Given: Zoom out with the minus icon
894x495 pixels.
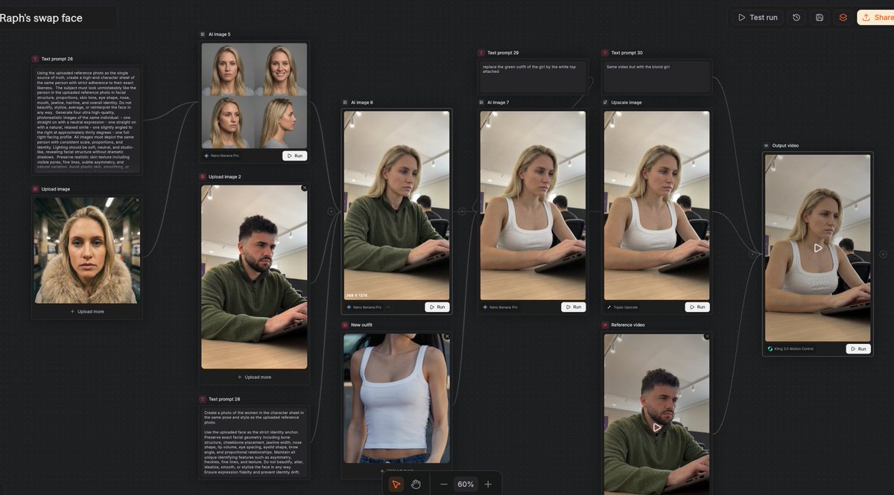Looking at the screenshot, I should tap(444, 484).
